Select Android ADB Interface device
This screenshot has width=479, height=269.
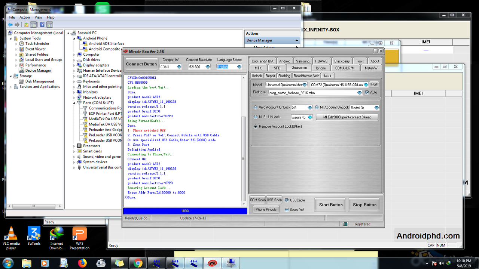tap(106, 44)
